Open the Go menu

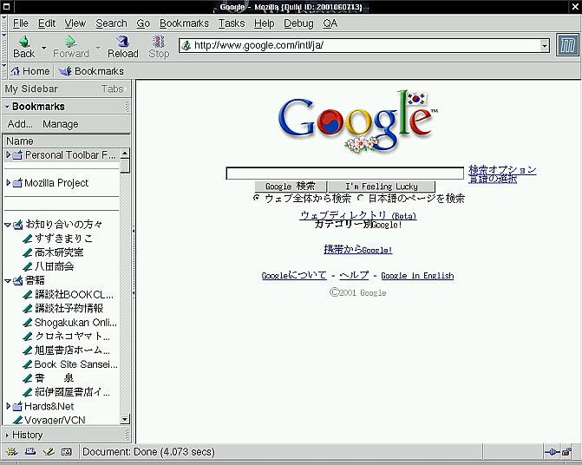point(143,23)
